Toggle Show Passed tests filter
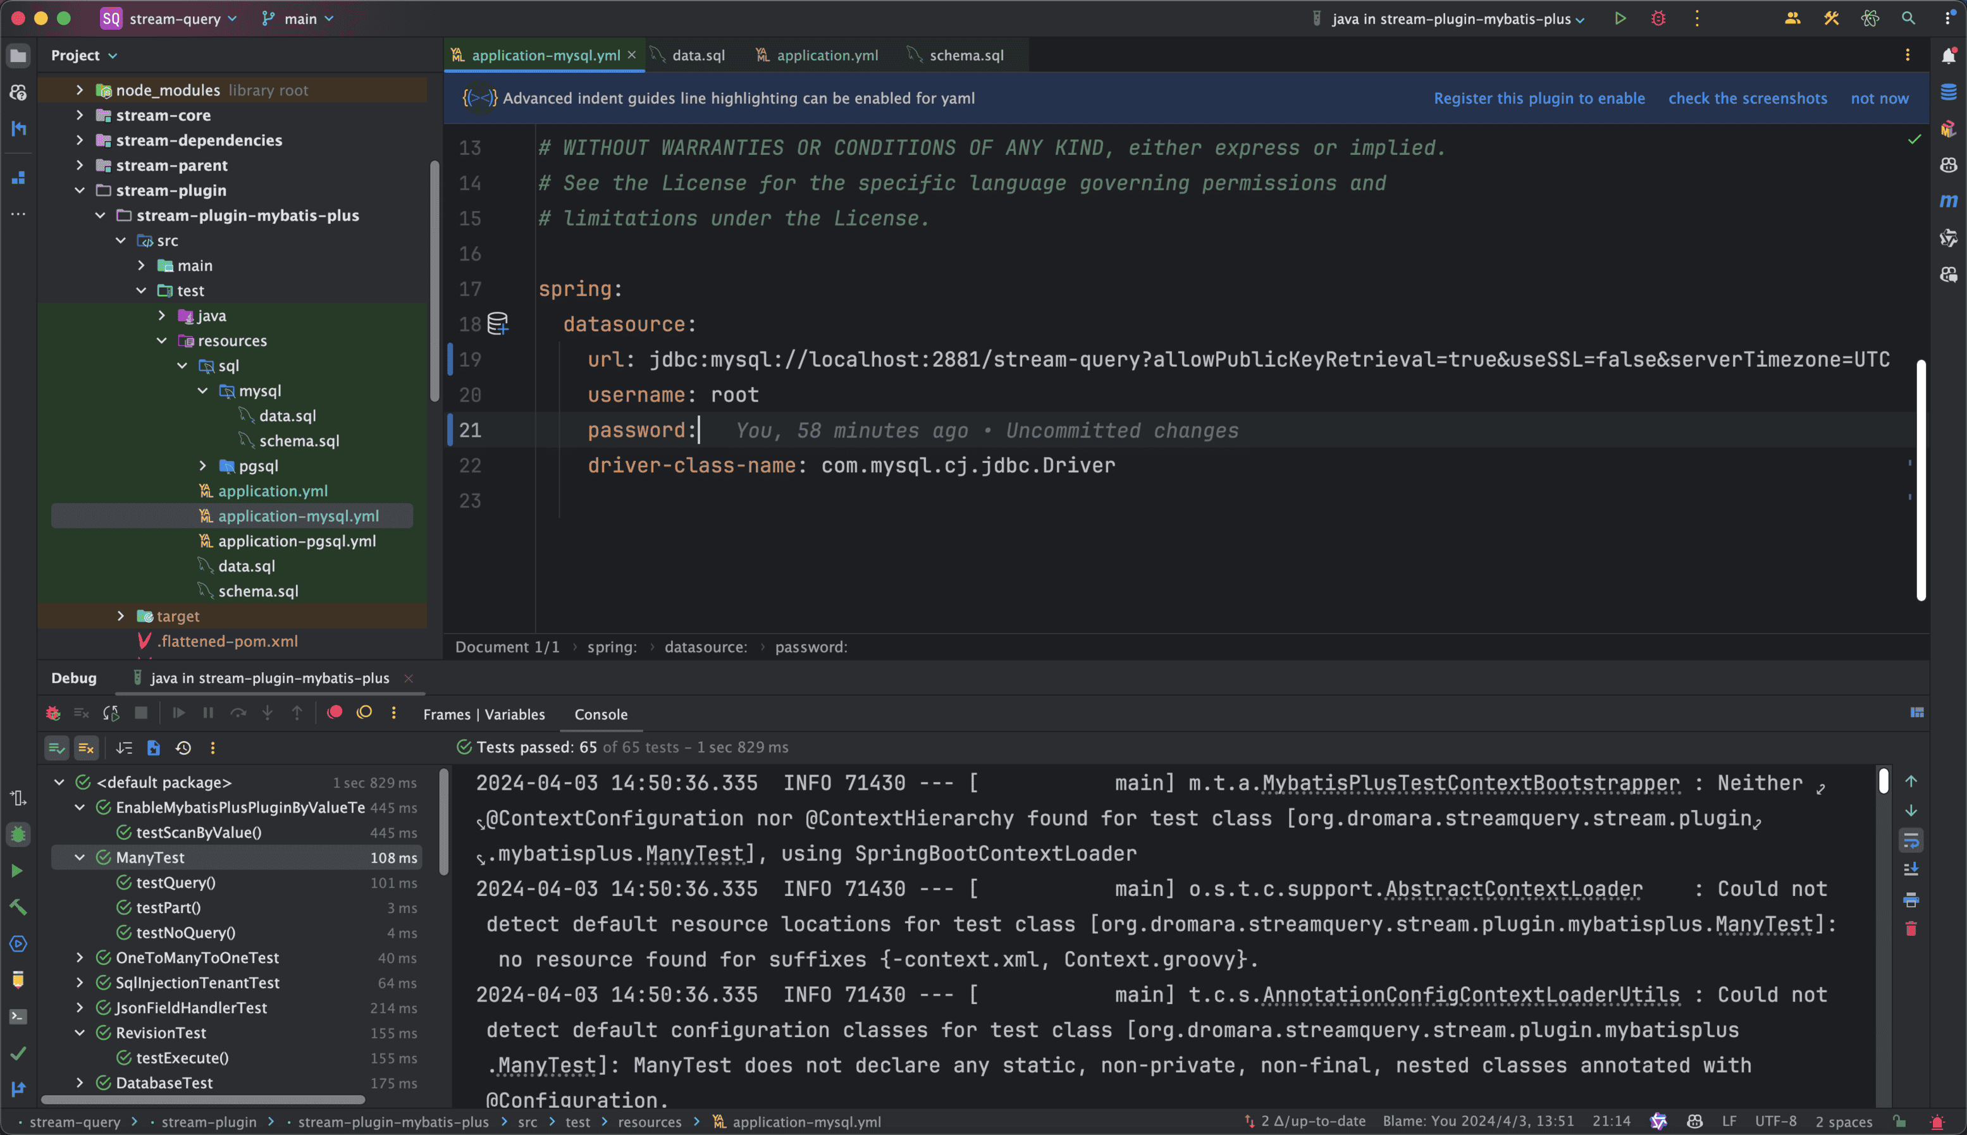The image size is (1967, 1135). click(x=56, y=749)
